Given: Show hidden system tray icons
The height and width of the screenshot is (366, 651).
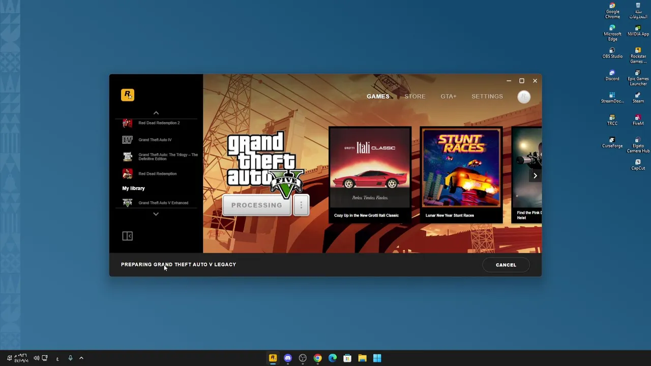Looking at the screenshot, I should click(81, 358).
